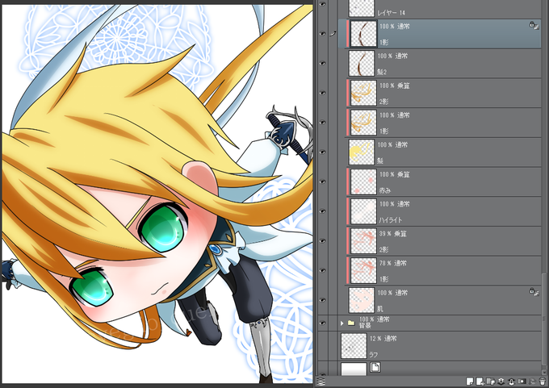Screen dimensions: 549x388
Task: Toggle visibility of the 髪2 layer
Action: (322, 64)
